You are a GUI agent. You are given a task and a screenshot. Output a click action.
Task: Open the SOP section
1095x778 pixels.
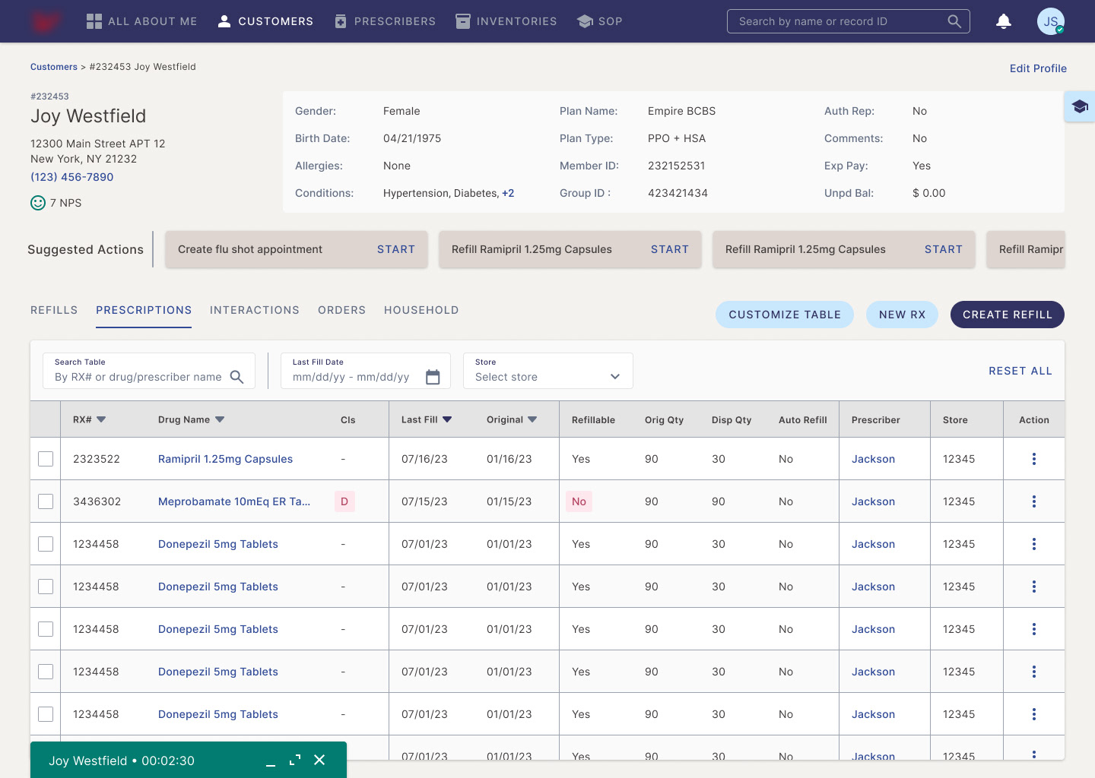pyautogui.click(x=600, y=21)
